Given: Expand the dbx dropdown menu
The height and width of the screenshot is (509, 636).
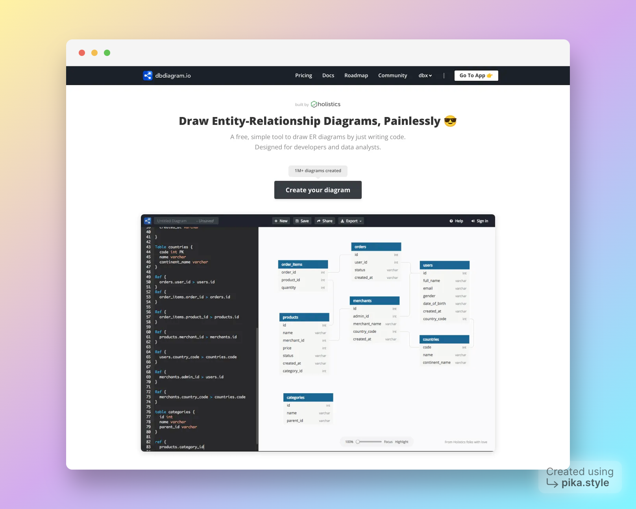Looking at the screenshot, I should (x=425, y=76).
